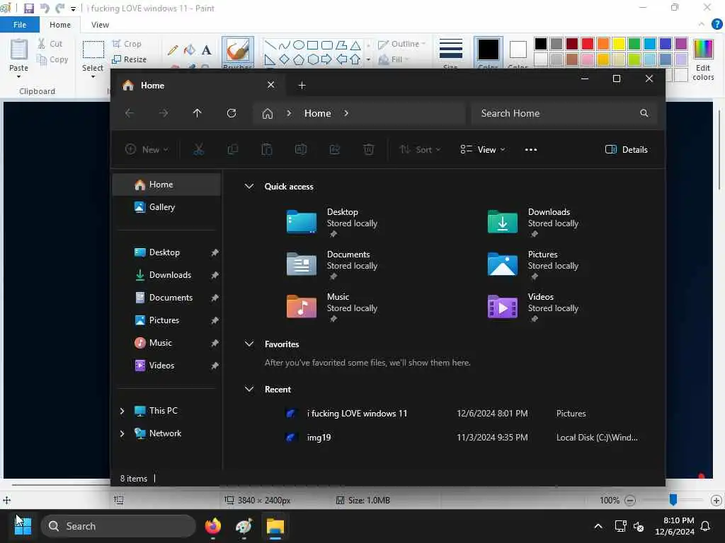Viewport: 725px width, 543px height.
Task: Click the Back arrow in File Explorer
Action: coord(130,113)
